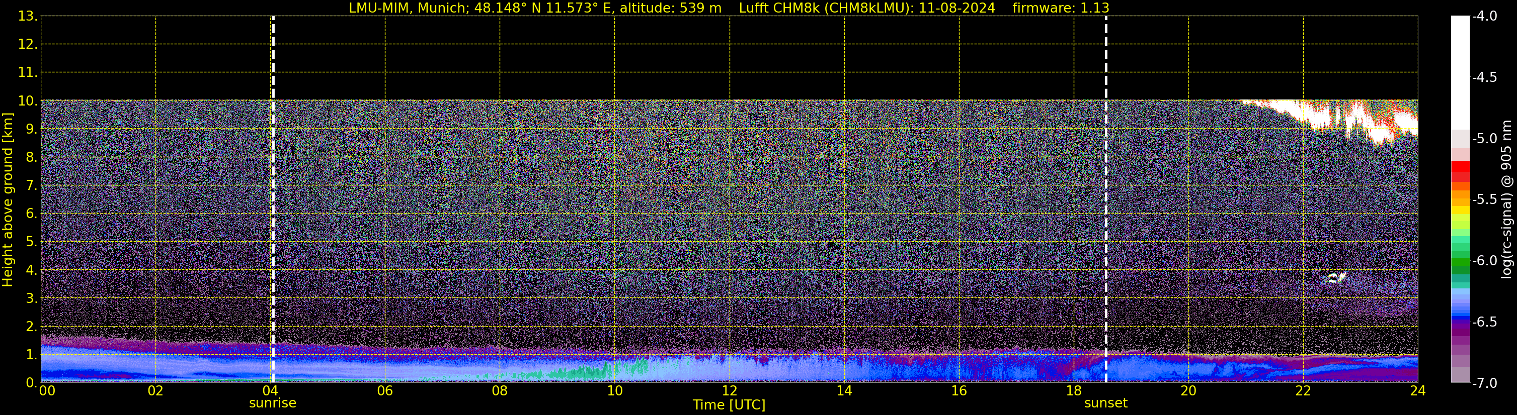Click the 'Time [UTC]' axis label
The image size is (1517, 415).
click(729, 405)
